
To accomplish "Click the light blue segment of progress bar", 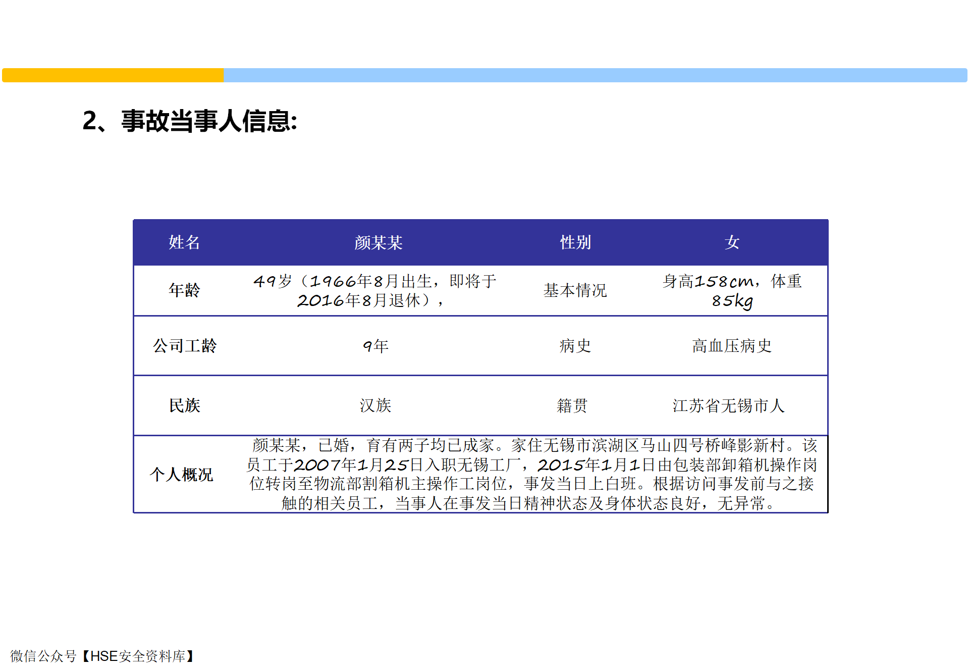I will pos(595,75).
